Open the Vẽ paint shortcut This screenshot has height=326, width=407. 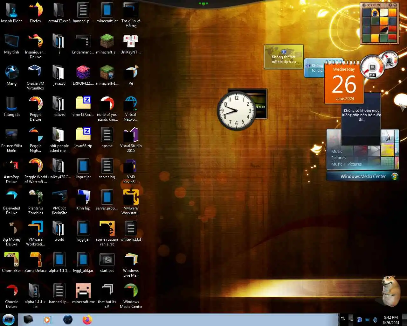(131, 75)
